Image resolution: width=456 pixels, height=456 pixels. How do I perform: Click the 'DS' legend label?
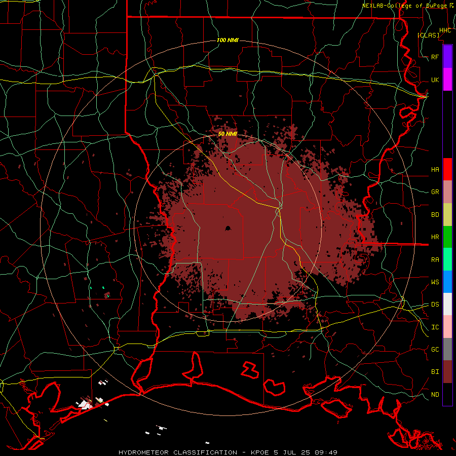tap(435, 304)
